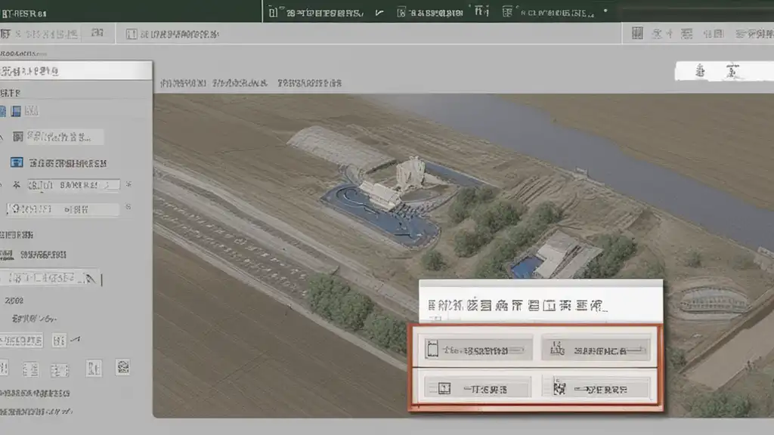The width and height of the screenshot is (774, 435).
Task: Click the upper-right button in the red-outlined popup
Action: pyautogui.click(x=596, y=350)
